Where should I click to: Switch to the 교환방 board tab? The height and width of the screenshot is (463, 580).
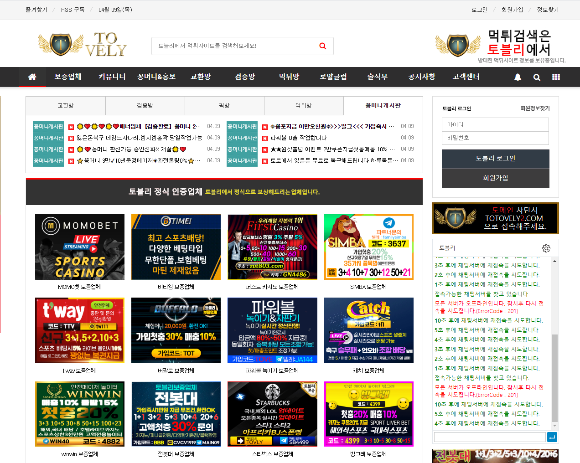coord(66,105)
